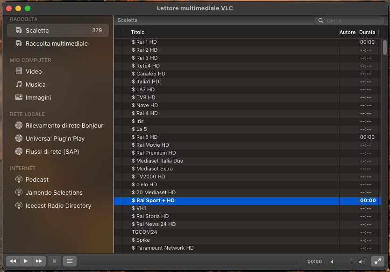Click the 379 item count badge
Image resolution: width=390 pixels, height=272 pixels.
[97, 30]
